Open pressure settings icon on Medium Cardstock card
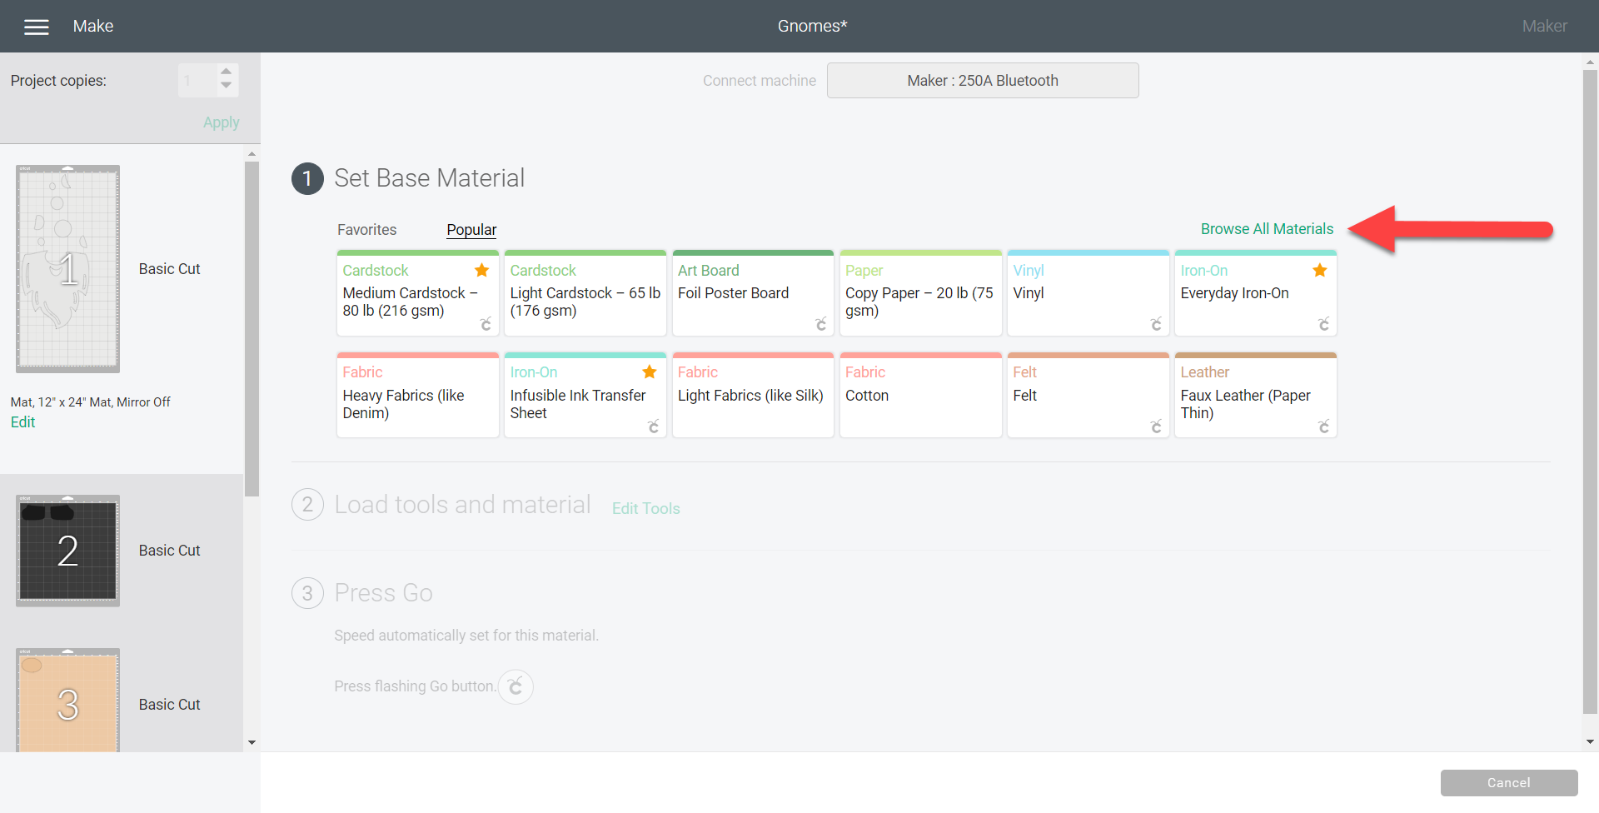1599x813 pixels. (486, 324)
